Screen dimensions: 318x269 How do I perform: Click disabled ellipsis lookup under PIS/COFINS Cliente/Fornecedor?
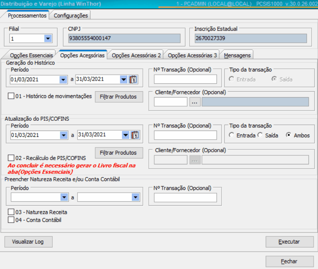[195, 160]
